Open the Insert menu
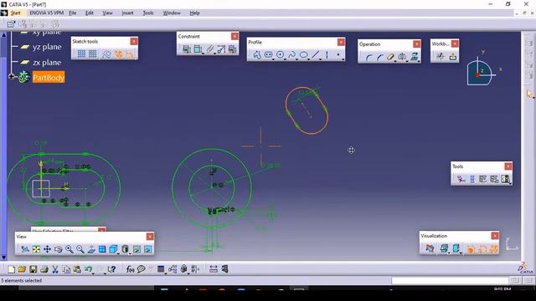This screenshot has width=536, height=301. (x=127, y=13)
